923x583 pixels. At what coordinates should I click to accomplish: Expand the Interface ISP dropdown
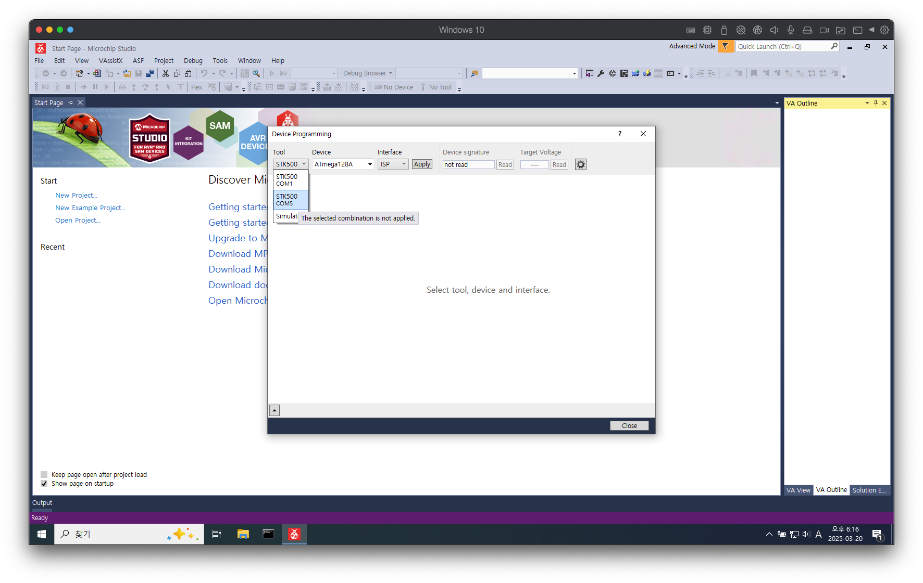coord(404,164)
